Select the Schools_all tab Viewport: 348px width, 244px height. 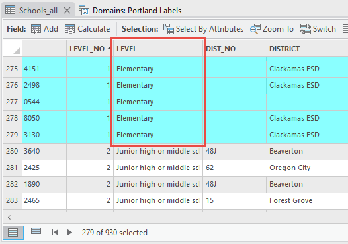coord(32,11)
